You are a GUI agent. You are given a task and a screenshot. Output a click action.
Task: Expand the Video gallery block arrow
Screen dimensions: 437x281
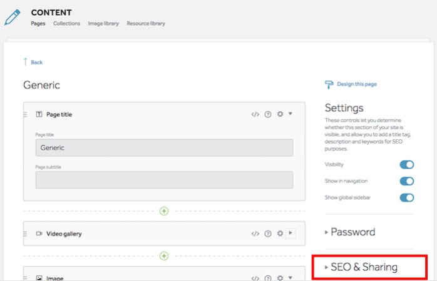(290, 233)
